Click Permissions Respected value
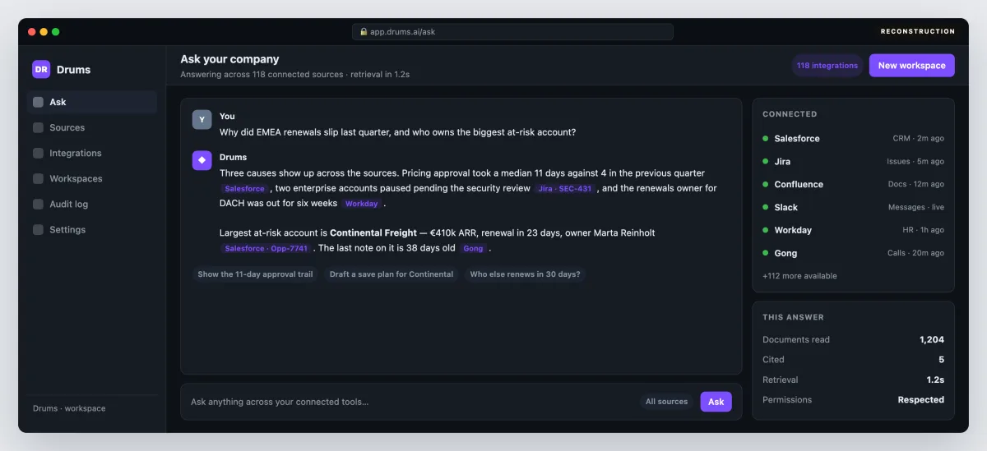The width and height of the screenshot is (987, 451). 921,400
